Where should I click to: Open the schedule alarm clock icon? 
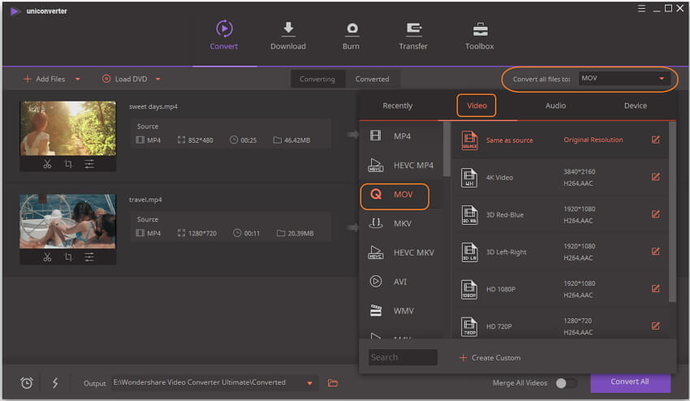(x=27, y=383)
